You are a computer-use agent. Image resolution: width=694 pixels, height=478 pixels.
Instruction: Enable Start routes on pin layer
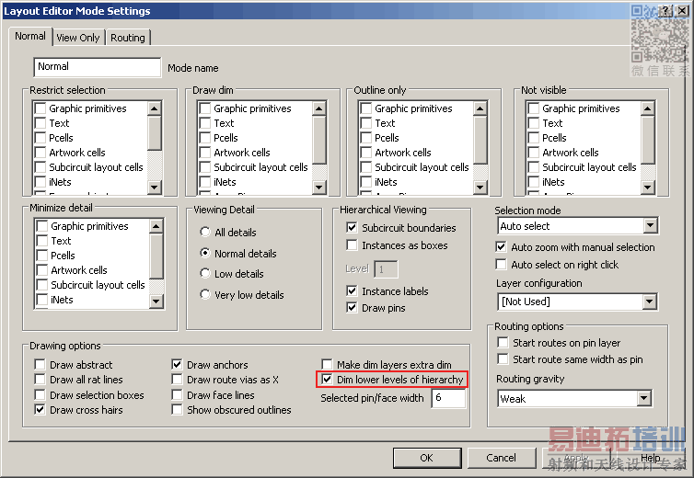coord(503,343)
